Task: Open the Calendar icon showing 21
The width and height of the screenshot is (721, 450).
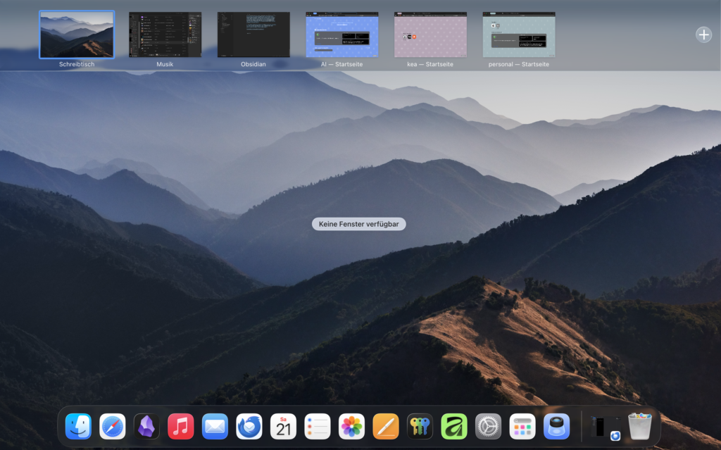Action: pyautogui.click(x=283, y=426)
